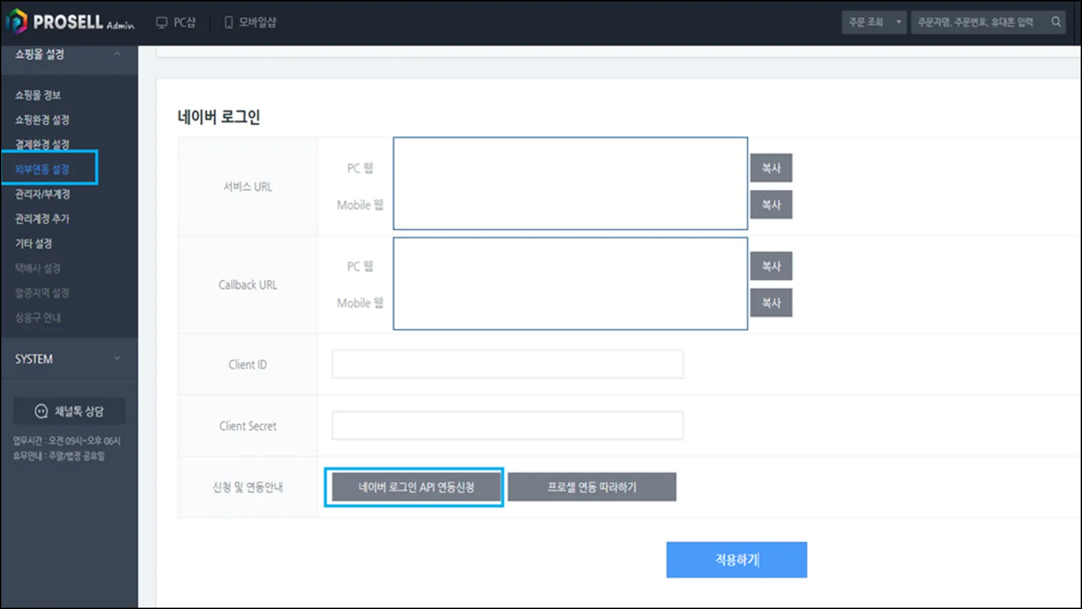Open 쇼핑몰 정보 menu
1082x609 pixels.
click(38, 95)
